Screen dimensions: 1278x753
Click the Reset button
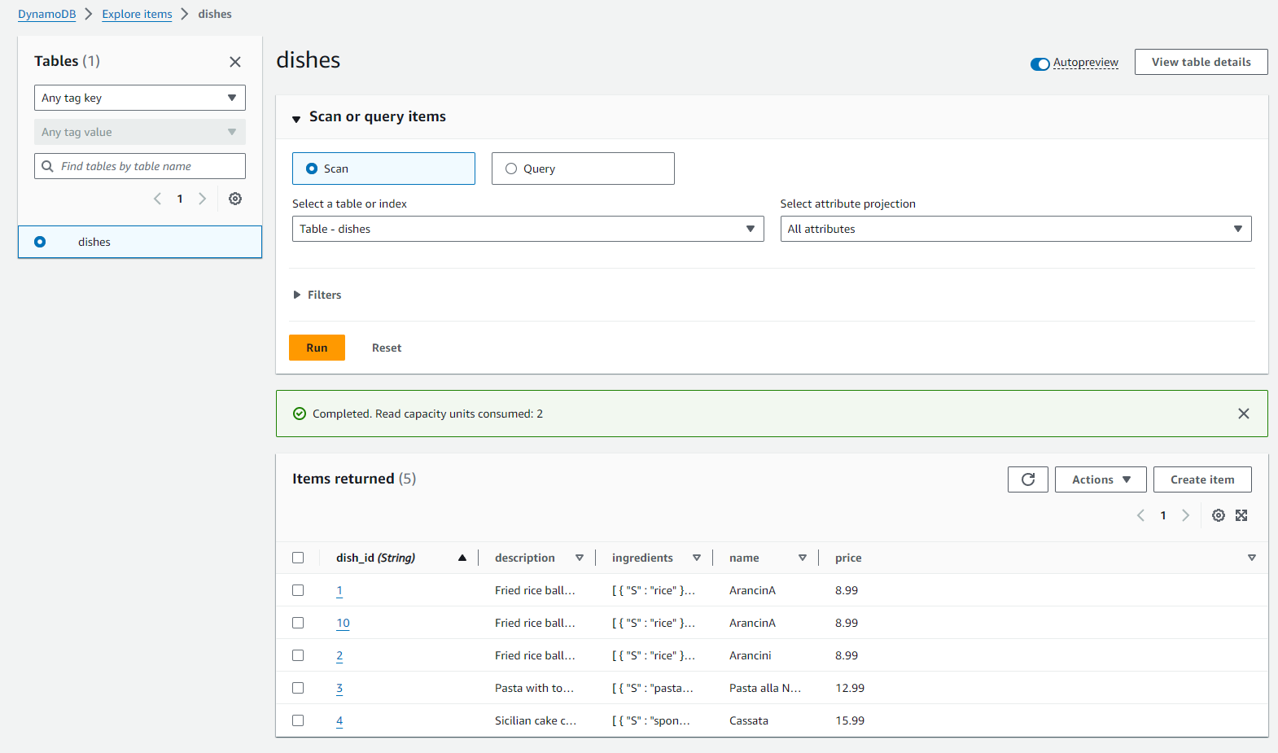[x=387, y=348]
